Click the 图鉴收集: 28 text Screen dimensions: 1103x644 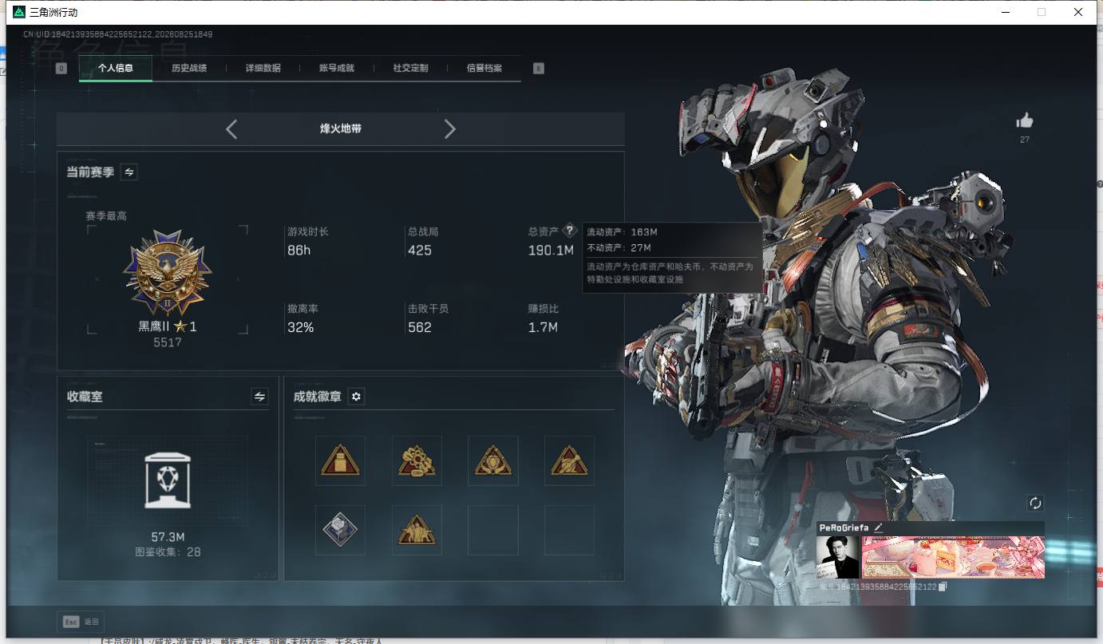click(168, 551)
